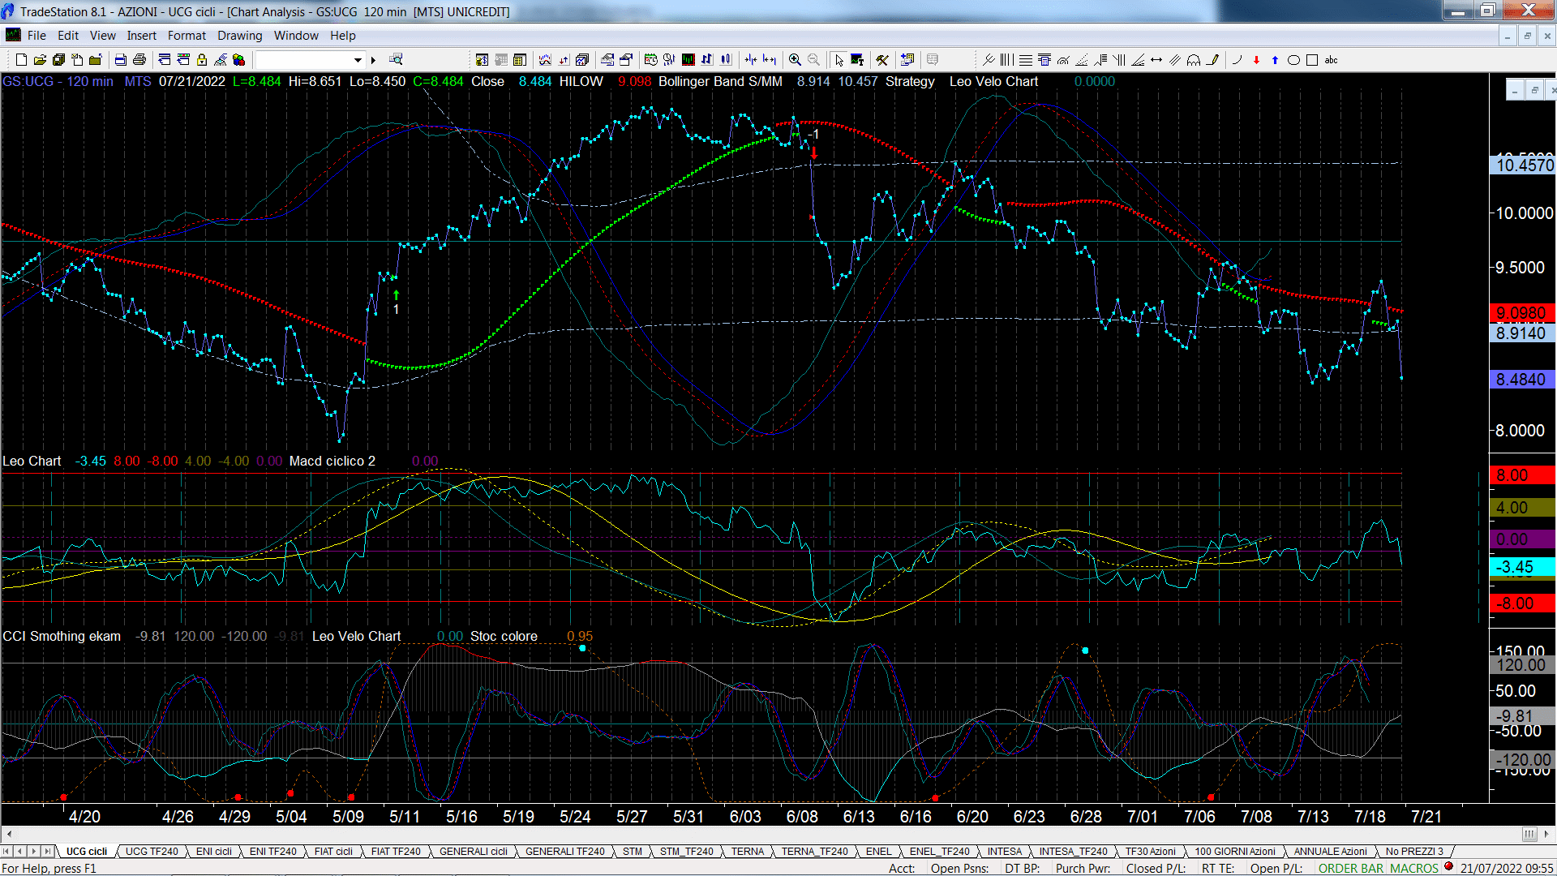
Task: Switch to the ENI cicli tab
Action: pyautogui.click(x=214, y=852)
